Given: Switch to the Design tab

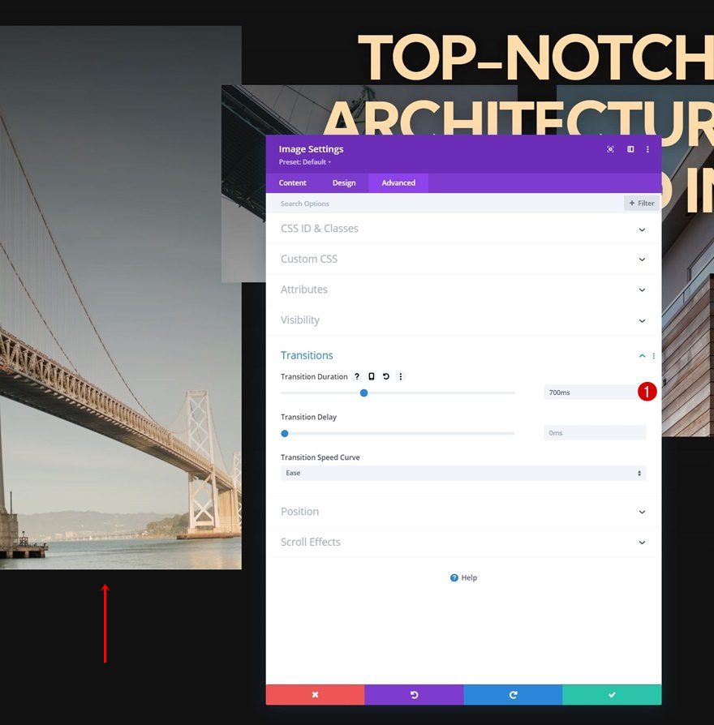Looking at the screenshot, I should pos(344,182).
